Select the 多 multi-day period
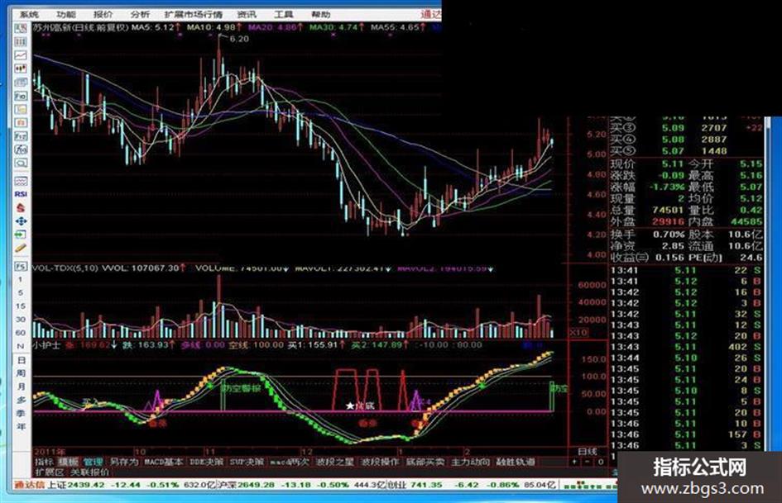The image size is (782, 503). [21, 401]
